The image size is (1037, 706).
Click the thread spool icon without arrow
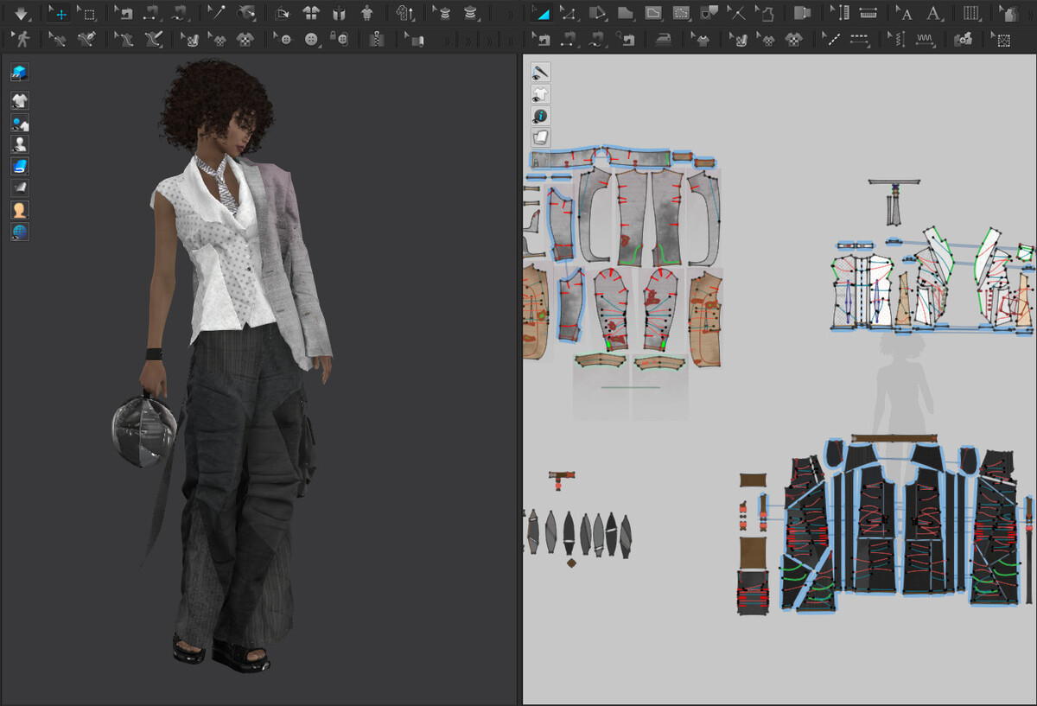coord(470,13)
